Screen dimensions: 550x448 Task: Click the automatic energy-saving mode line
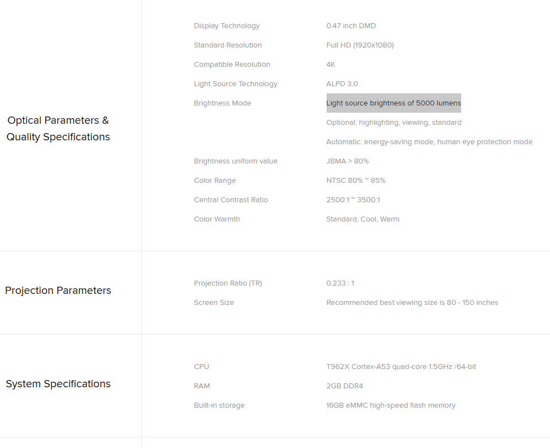pyautogui.click(x=429, y=142)
